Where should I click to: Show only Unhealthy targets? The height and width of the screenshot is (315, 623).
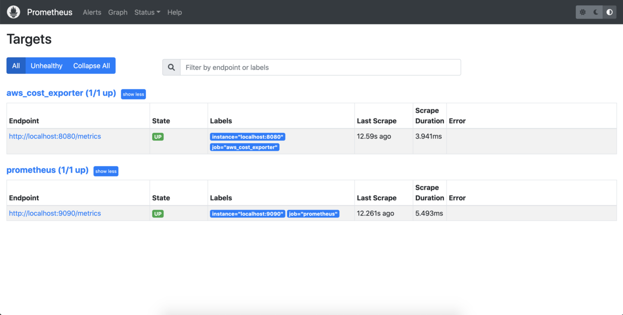click(x=46, y=66)
